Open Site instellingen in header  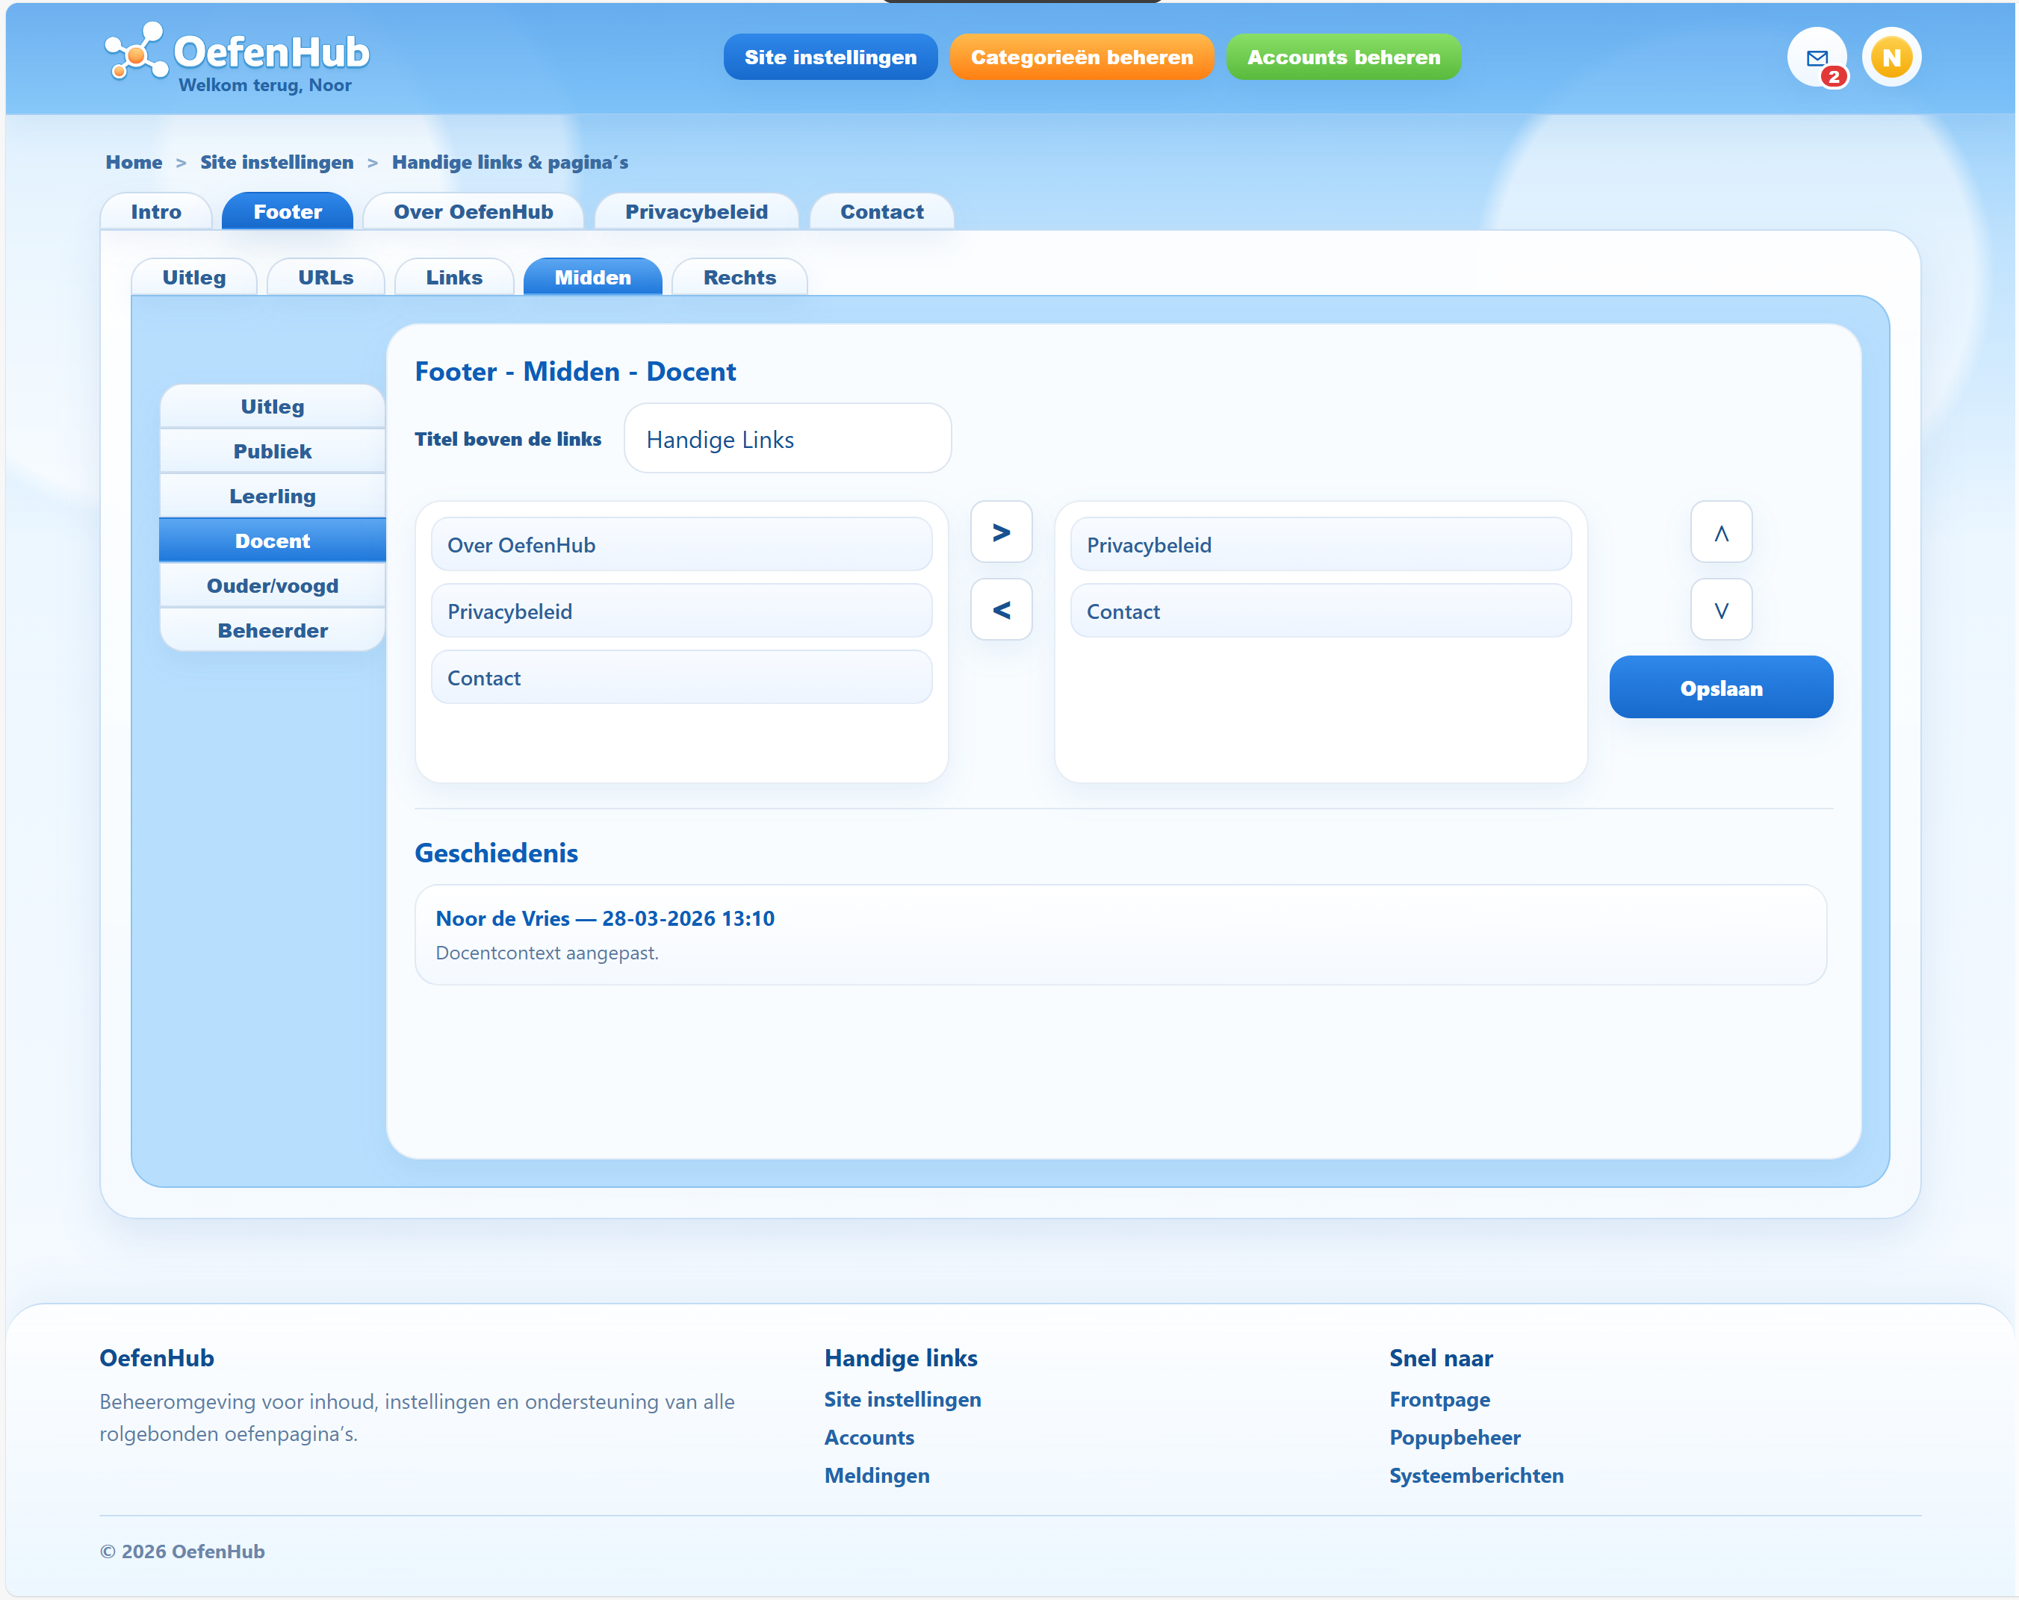830,57
